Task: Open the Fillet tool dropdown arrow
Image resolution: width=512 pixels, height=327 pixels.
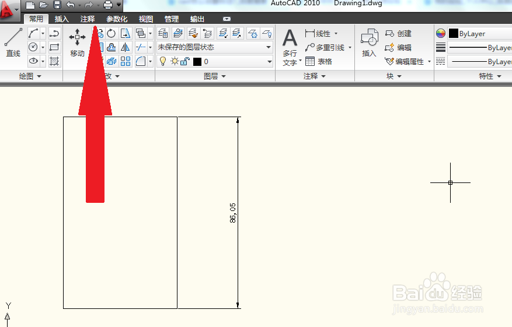Action: [150, 61]
